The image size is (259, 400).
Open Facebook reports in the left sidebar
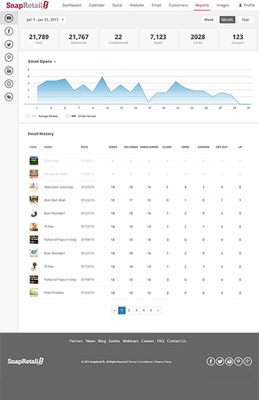[9, 31]
